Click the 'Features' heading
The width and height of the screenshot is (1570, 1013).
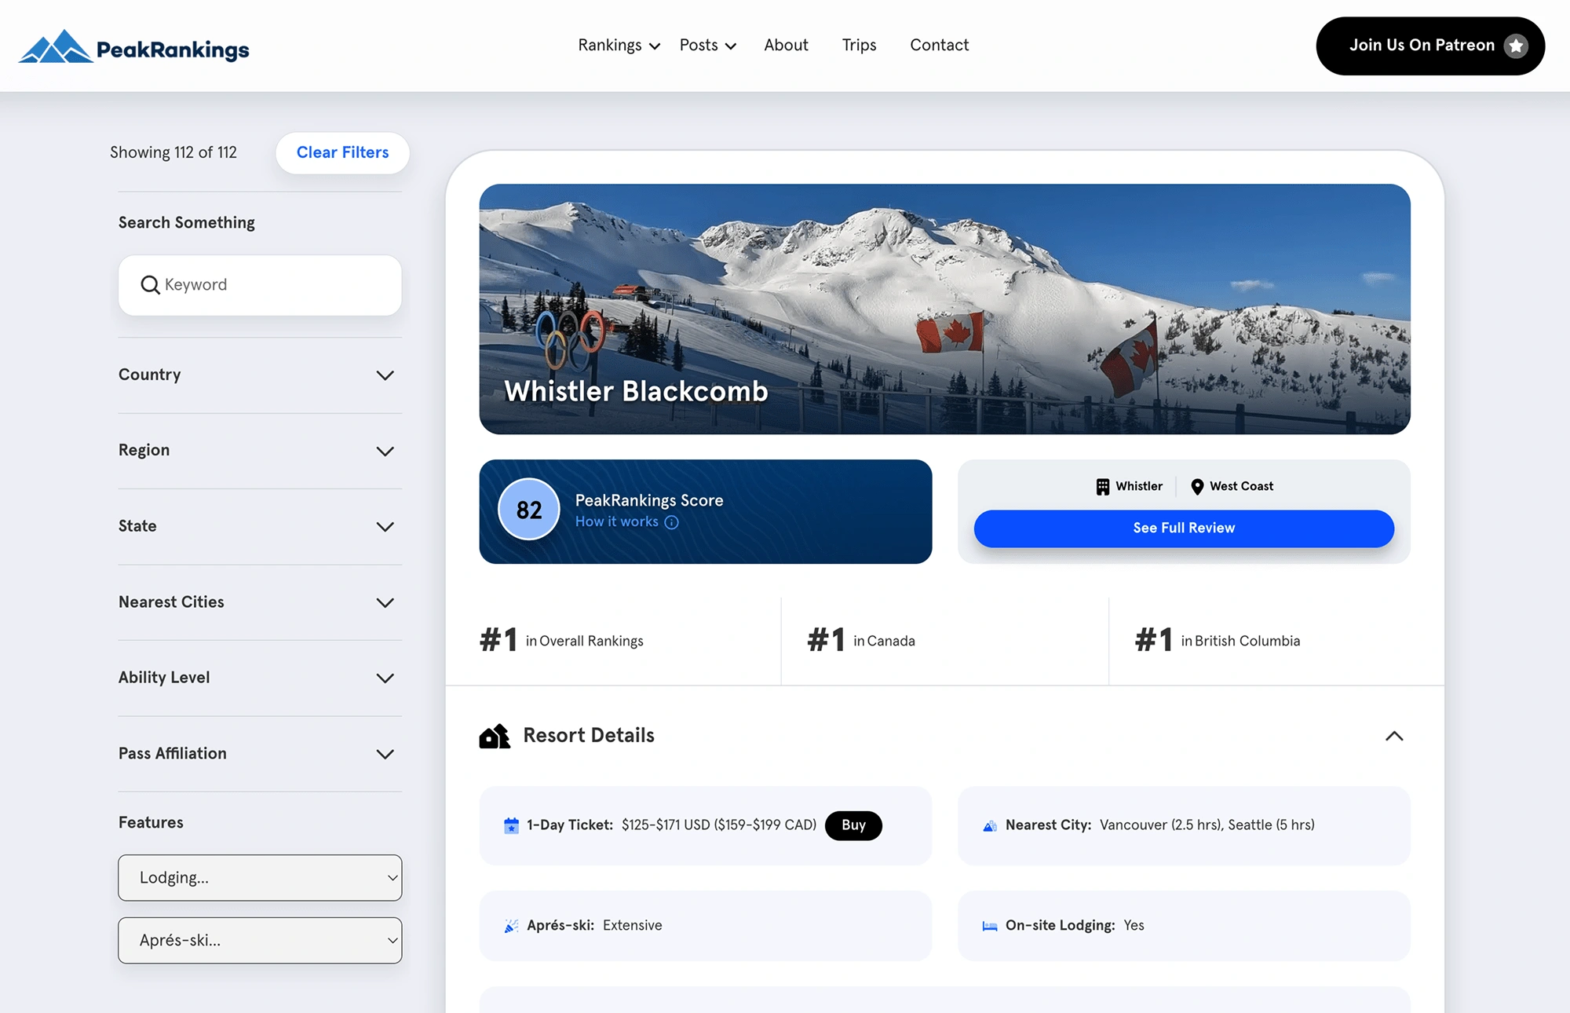[151, 823]
